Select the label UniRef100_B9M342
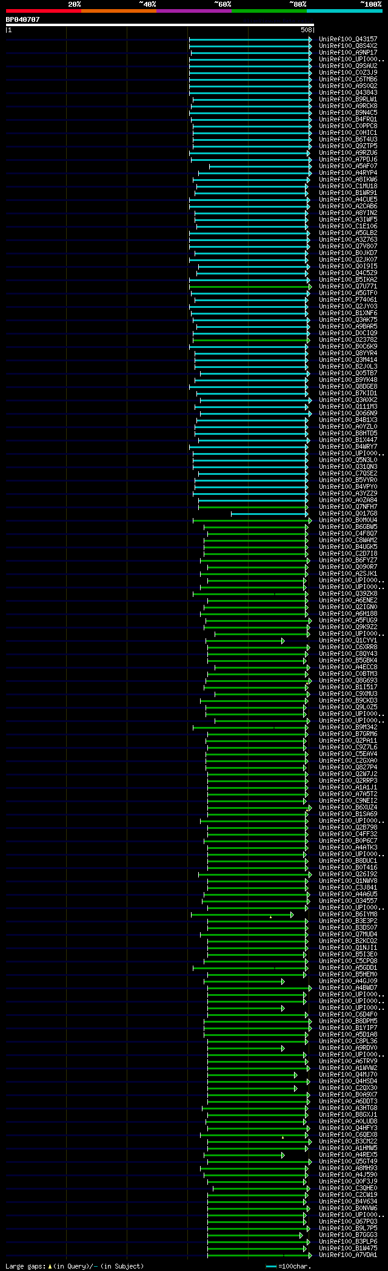This screenshot has width=388, height=1271. pos(348,727)
